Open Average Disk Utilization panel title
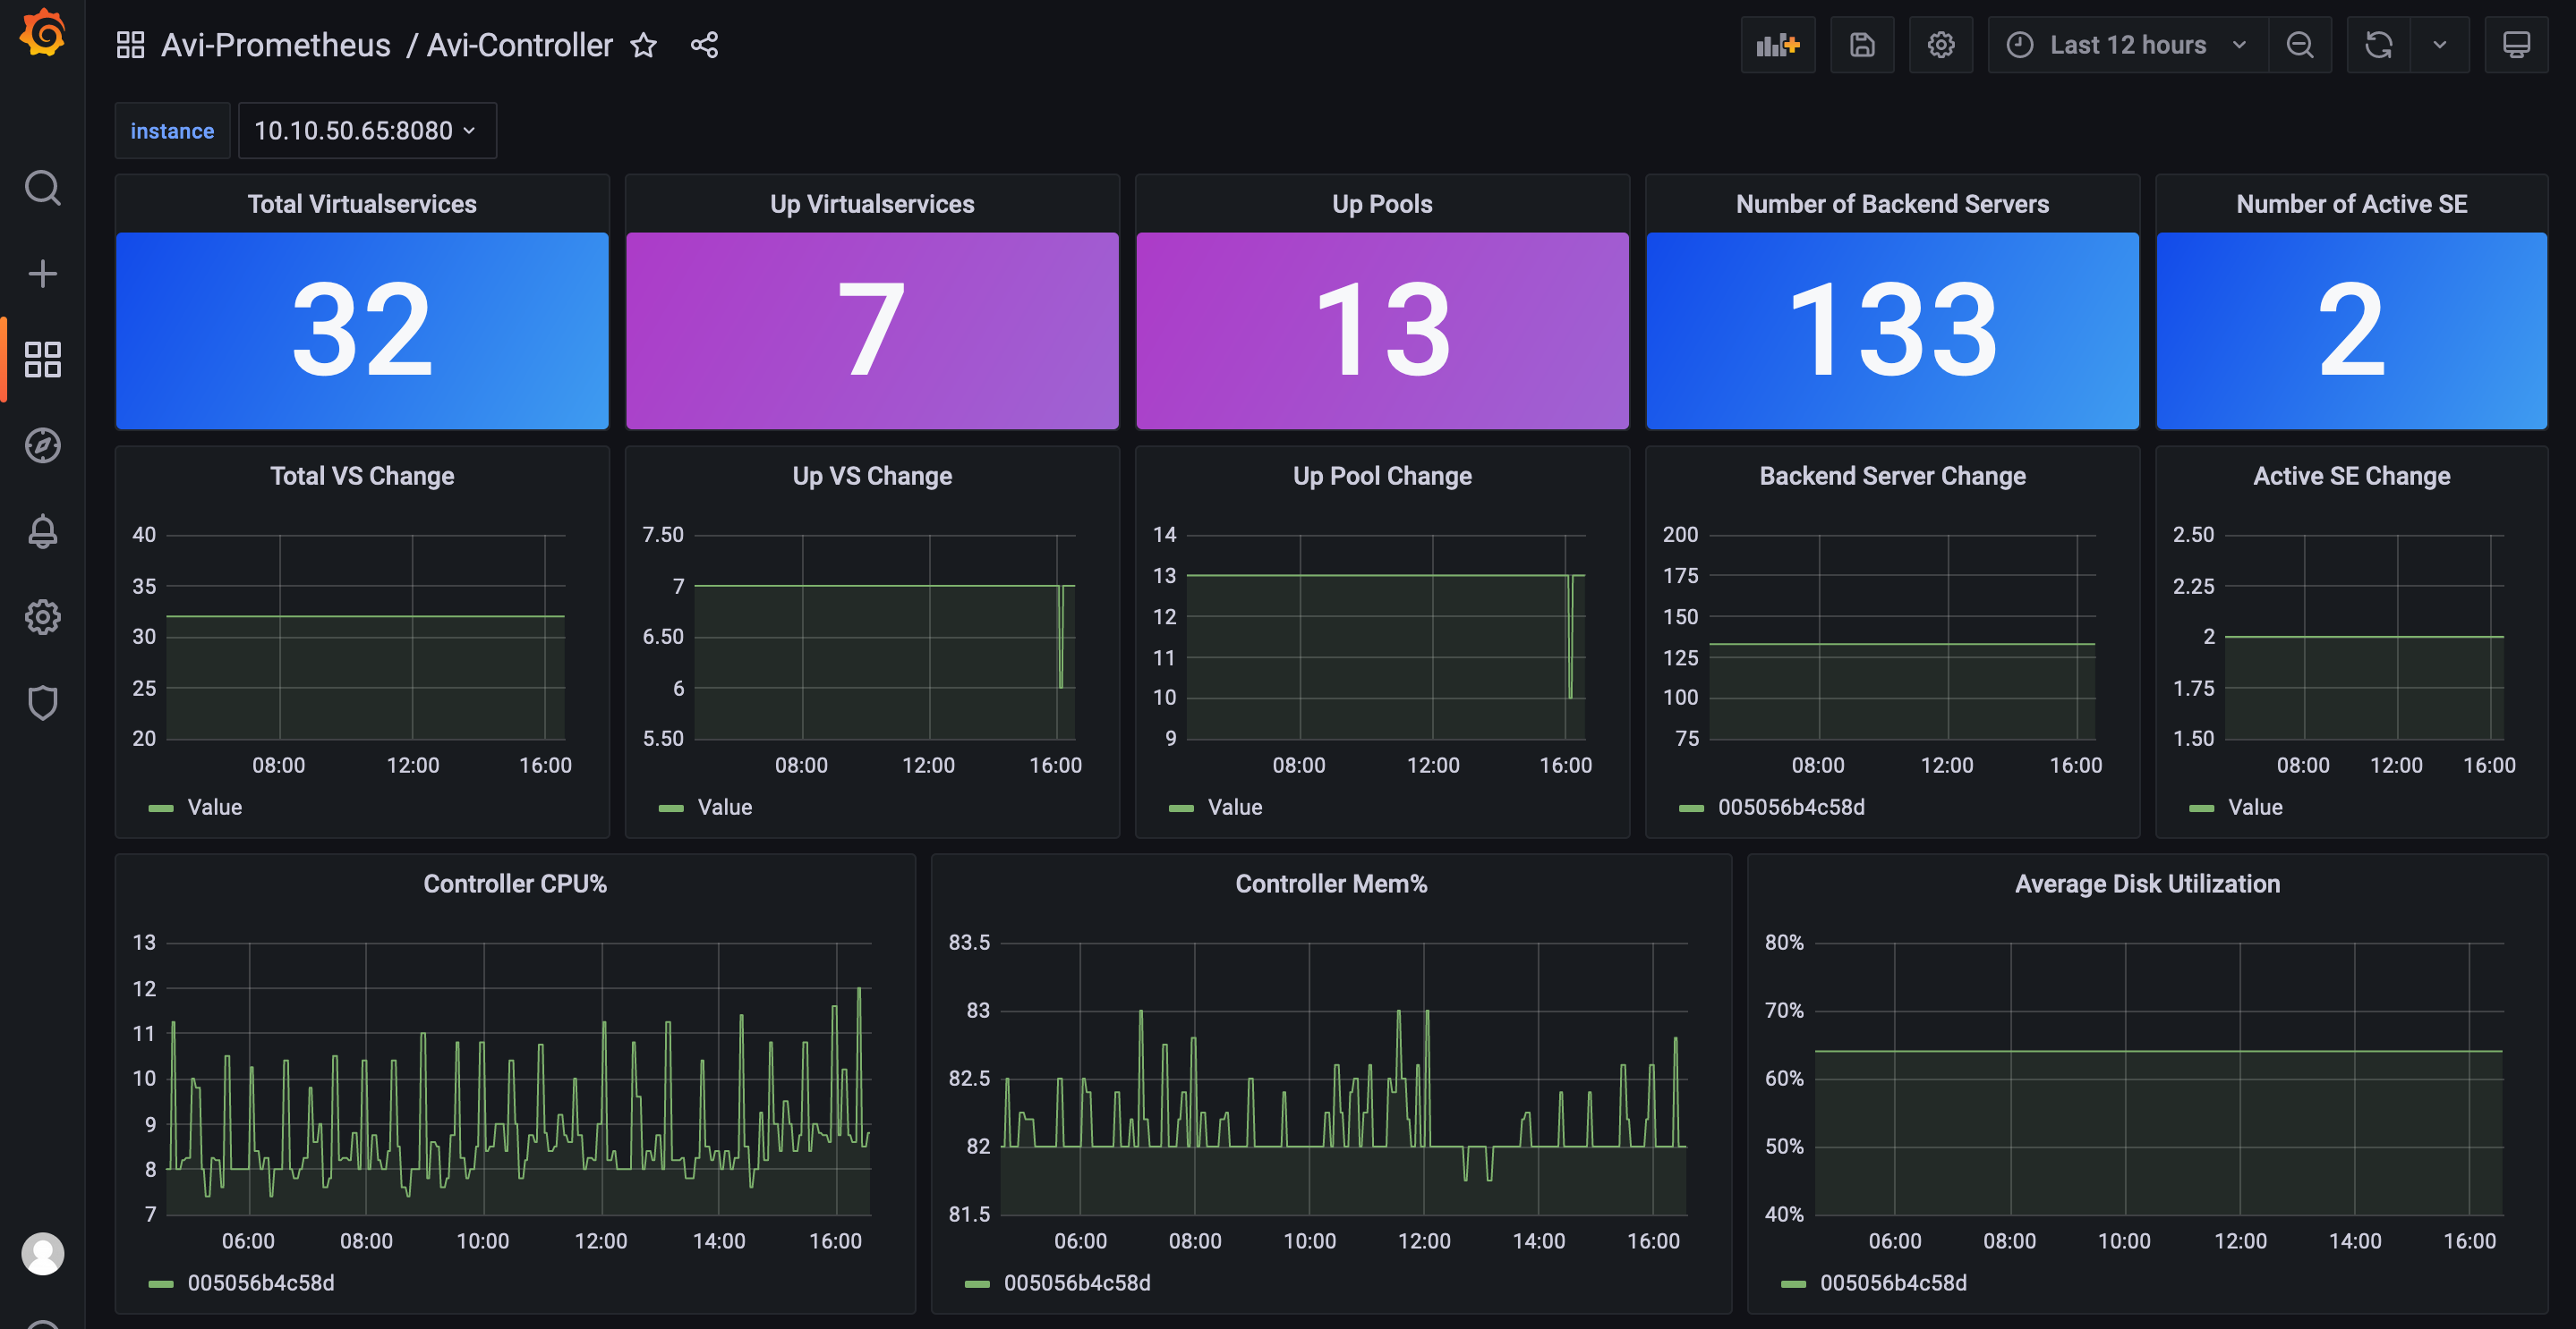 point(2147,884)
